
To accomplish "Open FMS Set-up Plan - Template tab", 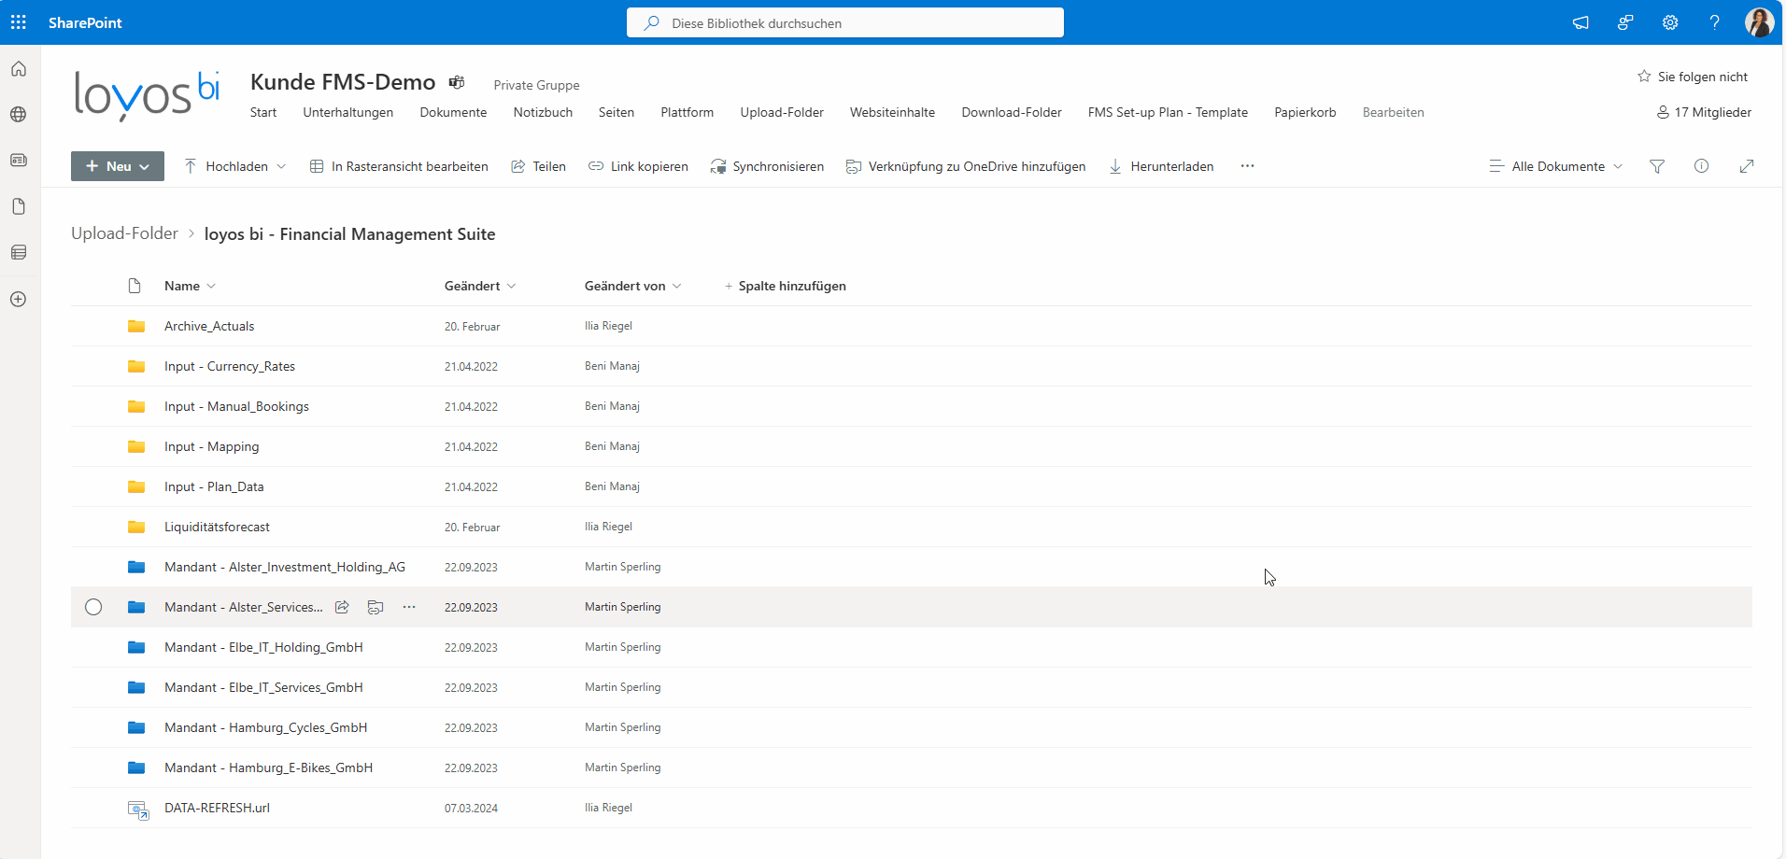I will pos(1168,112).
